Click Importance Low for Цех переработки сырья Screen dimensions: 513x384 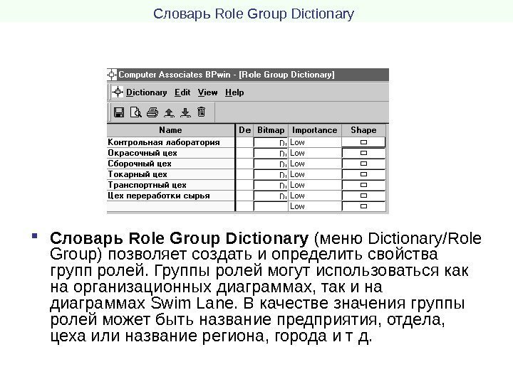coord(315,196)
